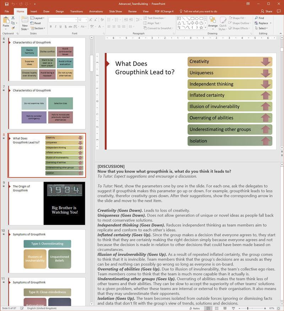Zoom out using the minus button
The height and width of the screenshot is (311, 284).
(x=240, y=309)
